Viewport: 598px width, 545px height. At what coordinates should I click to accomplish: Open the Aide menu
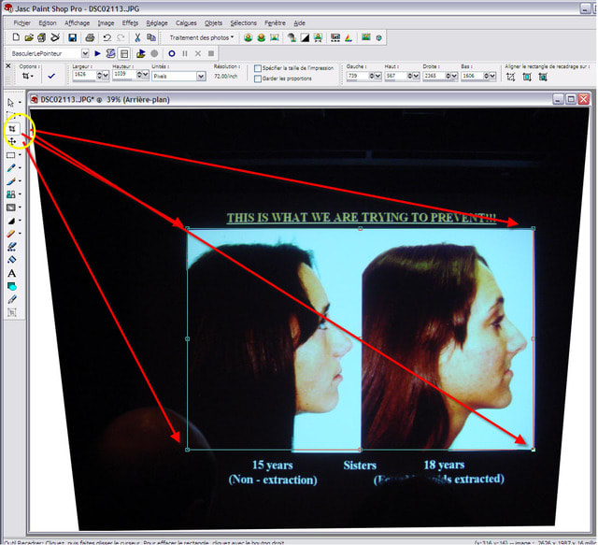pos(299,22)
